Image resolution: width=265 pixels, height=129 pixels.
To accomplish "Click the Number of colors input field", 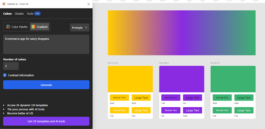I will [x=11, y=66].
